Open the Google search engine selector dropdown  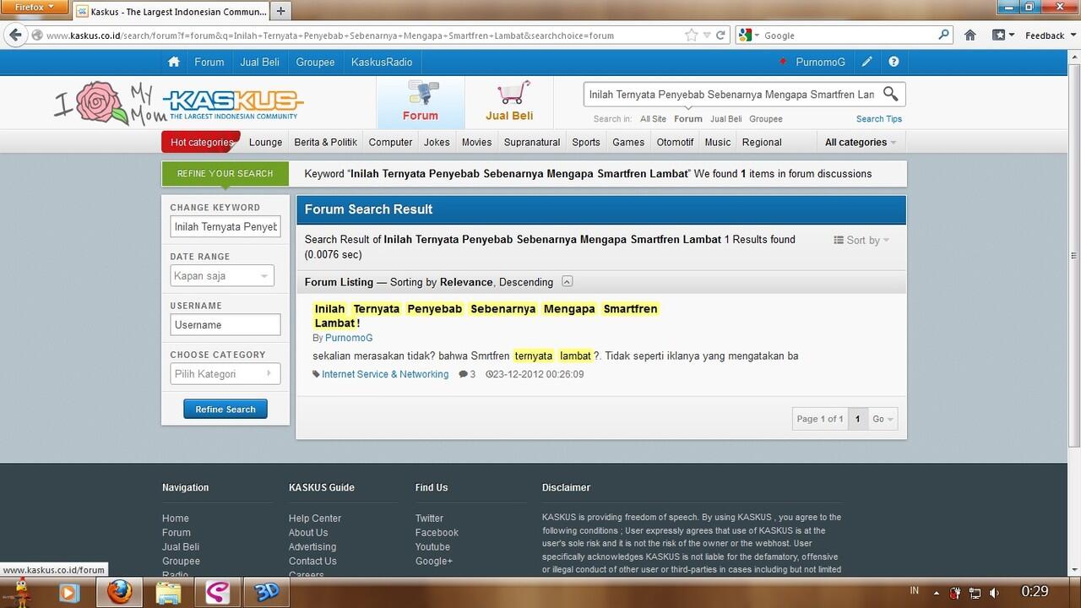pyautogui.click(x=749, y=35)
